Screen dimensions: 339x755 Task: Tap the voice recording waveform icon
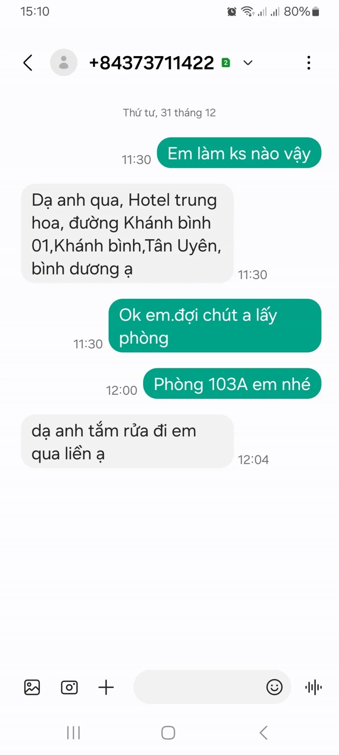click(x=314, y=687)
